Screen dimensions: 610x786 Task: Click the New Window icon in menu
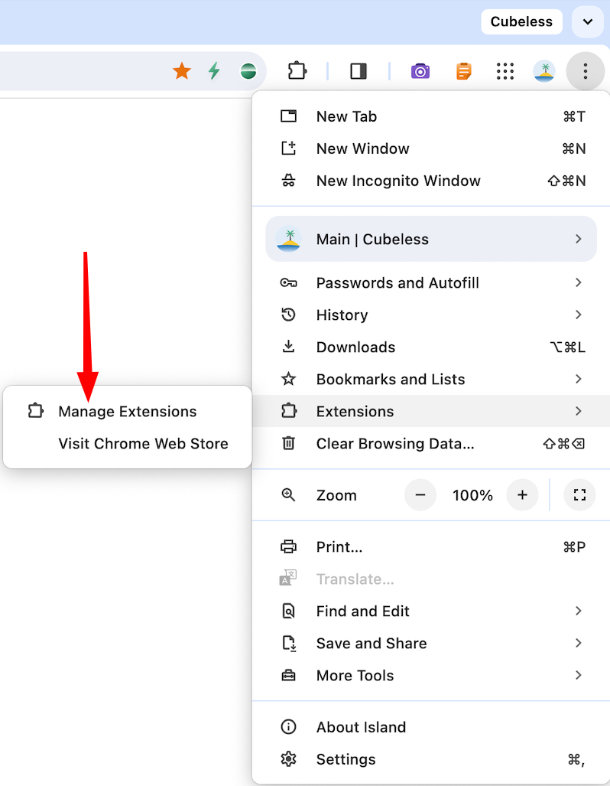click(x=288, y=148)
